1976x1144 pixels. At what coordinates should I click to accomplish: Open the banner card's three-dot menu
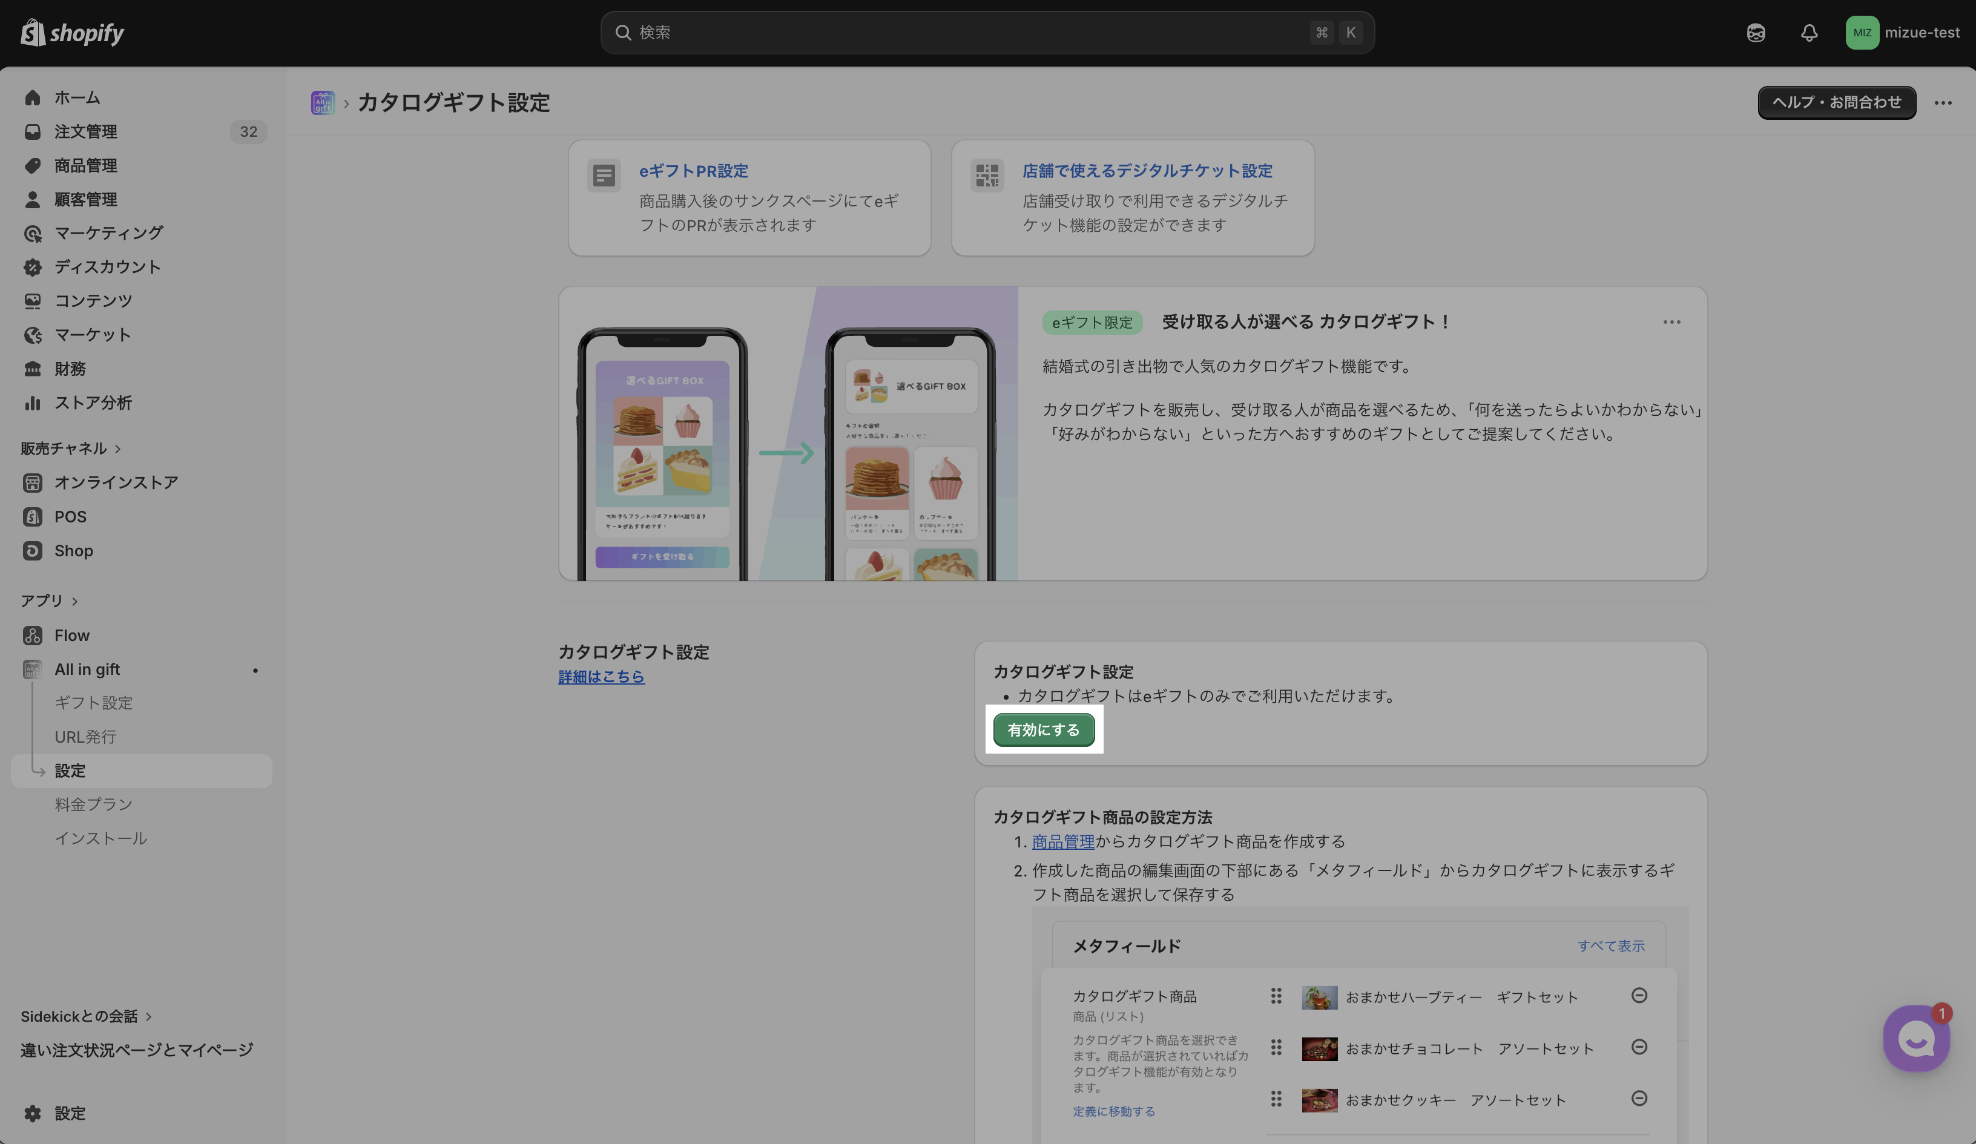[x=1671, y=321]
